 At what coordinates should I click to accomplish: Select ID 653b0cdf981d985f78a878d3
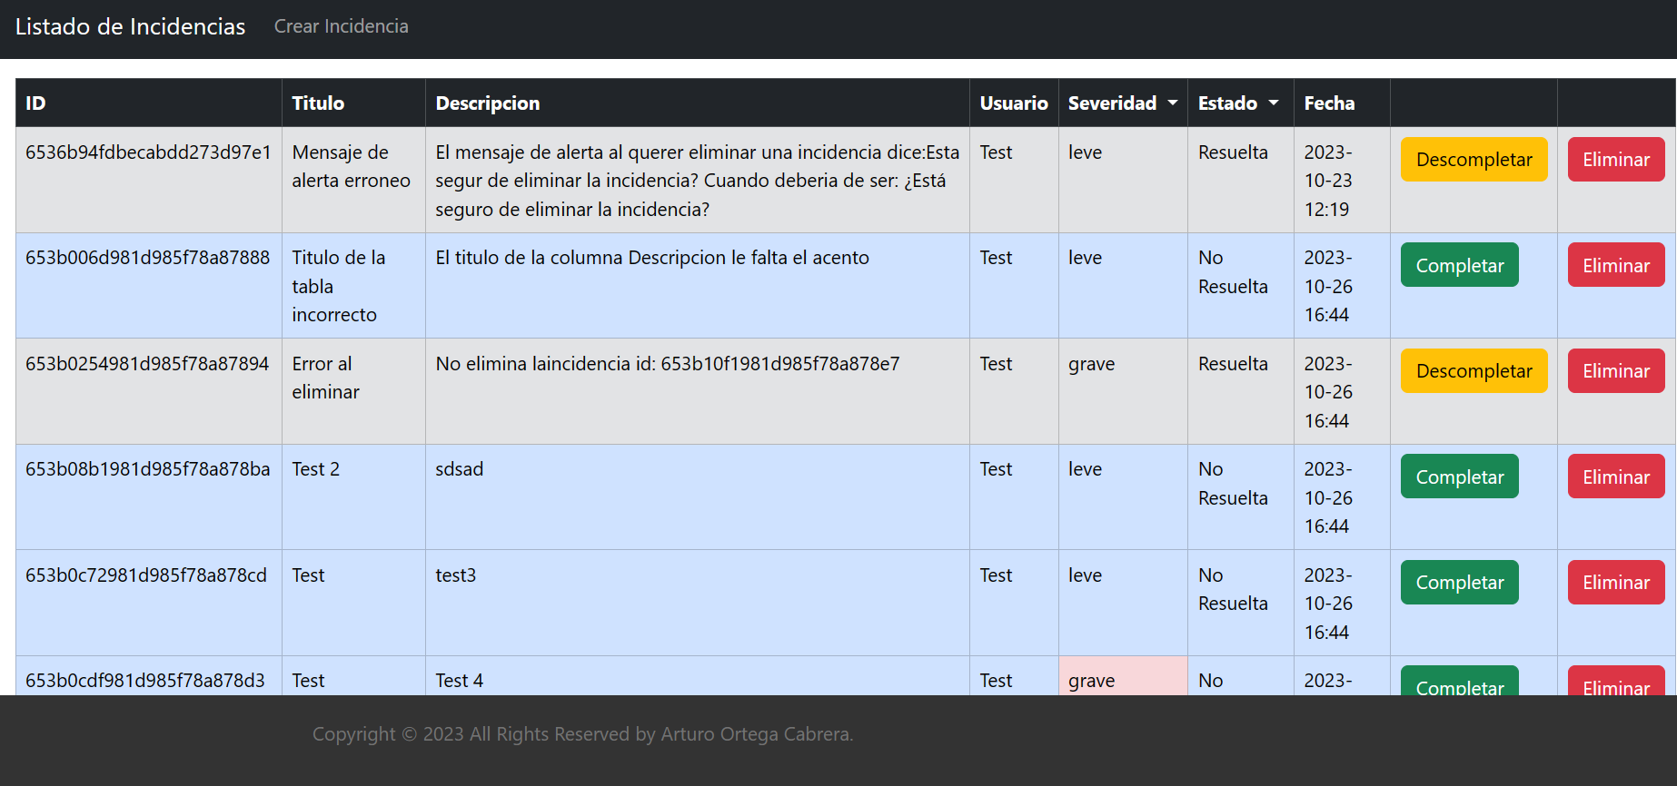(x=145, y=681)
